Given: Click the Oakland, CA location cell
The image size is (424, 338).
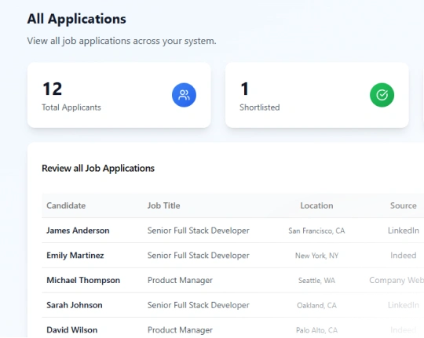Looking at the screenshot, I should 316,305.
